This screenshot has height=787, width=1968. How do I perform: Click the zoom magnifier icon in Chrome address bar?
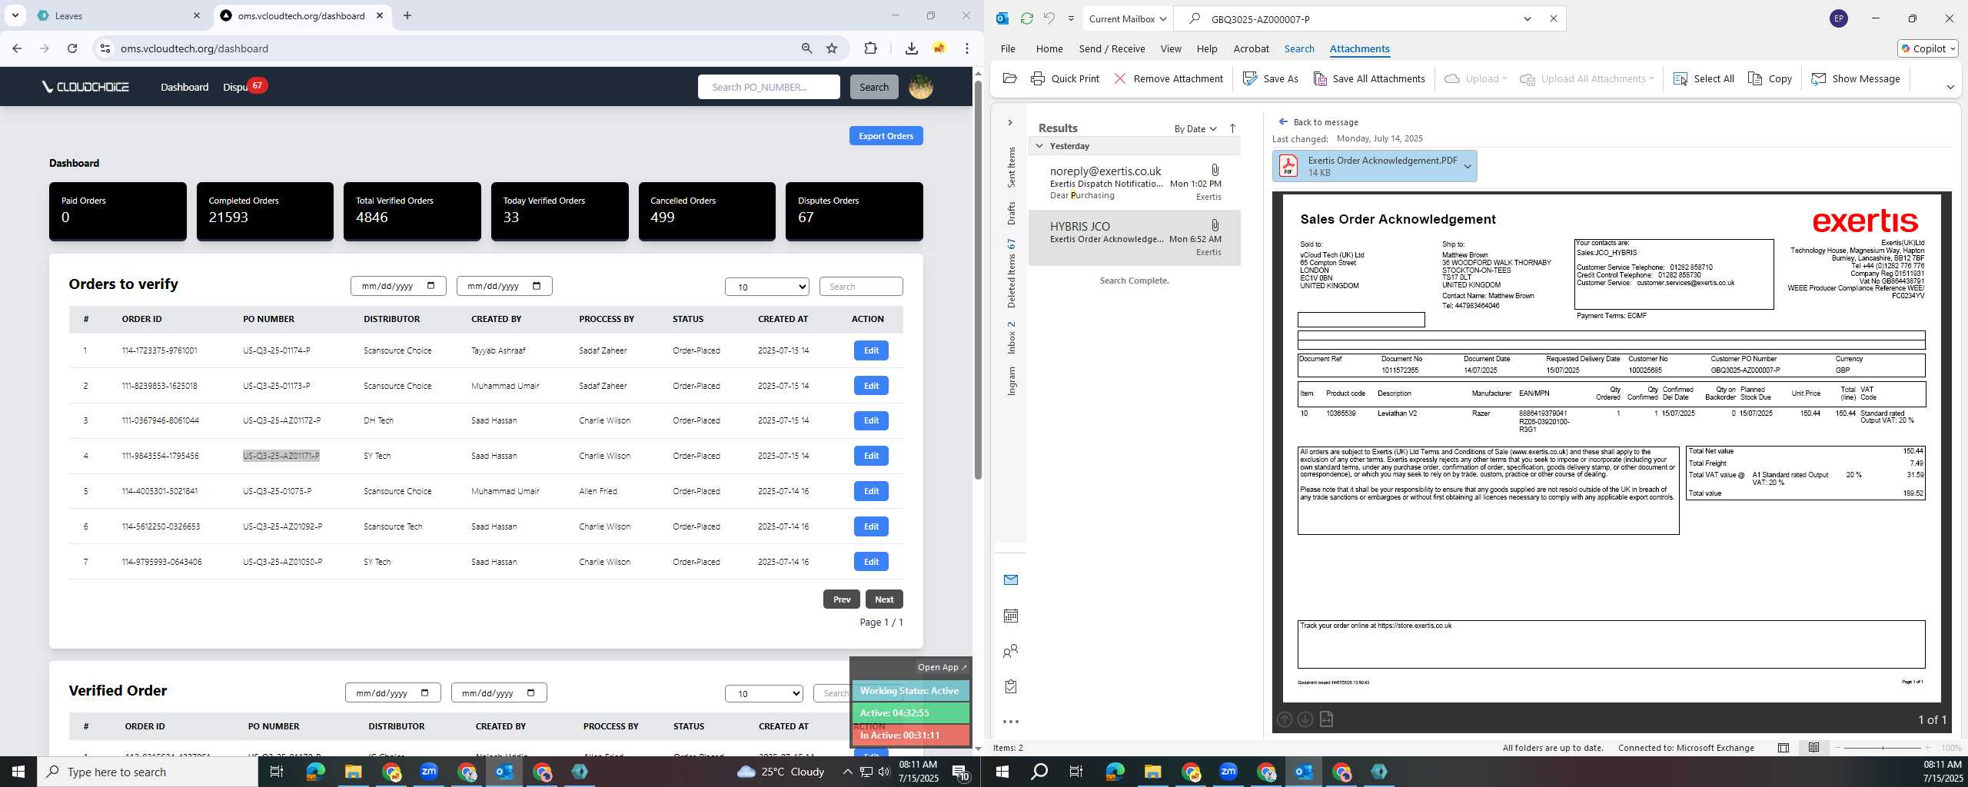[806, 48]
